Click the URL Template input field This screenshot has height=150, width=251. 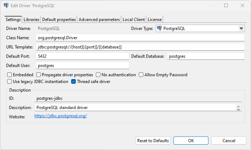tap(140, 47)
